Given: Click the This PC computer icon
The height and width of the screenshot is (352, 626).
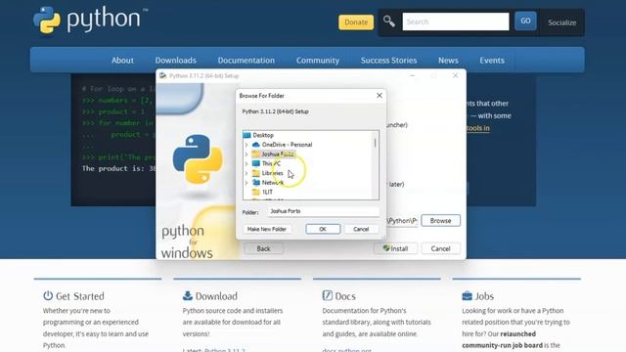Looking at the screenshot, I should (x=256, y=163).
